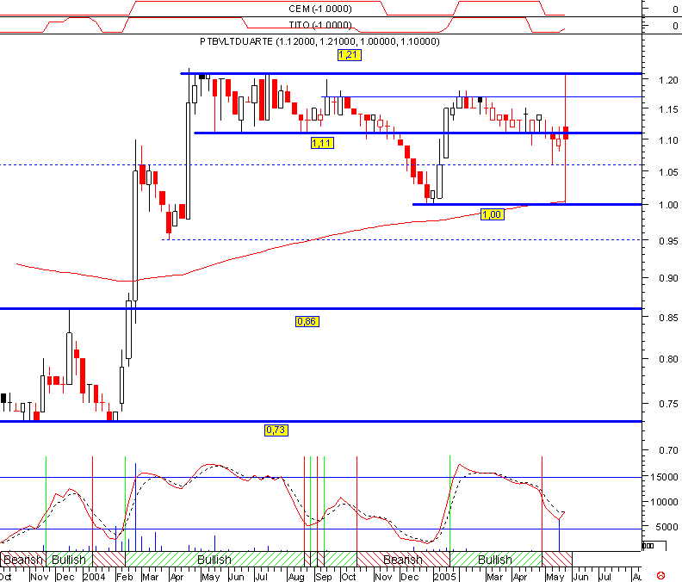Click the Sep label on the time axis

(x=323, y=577)
